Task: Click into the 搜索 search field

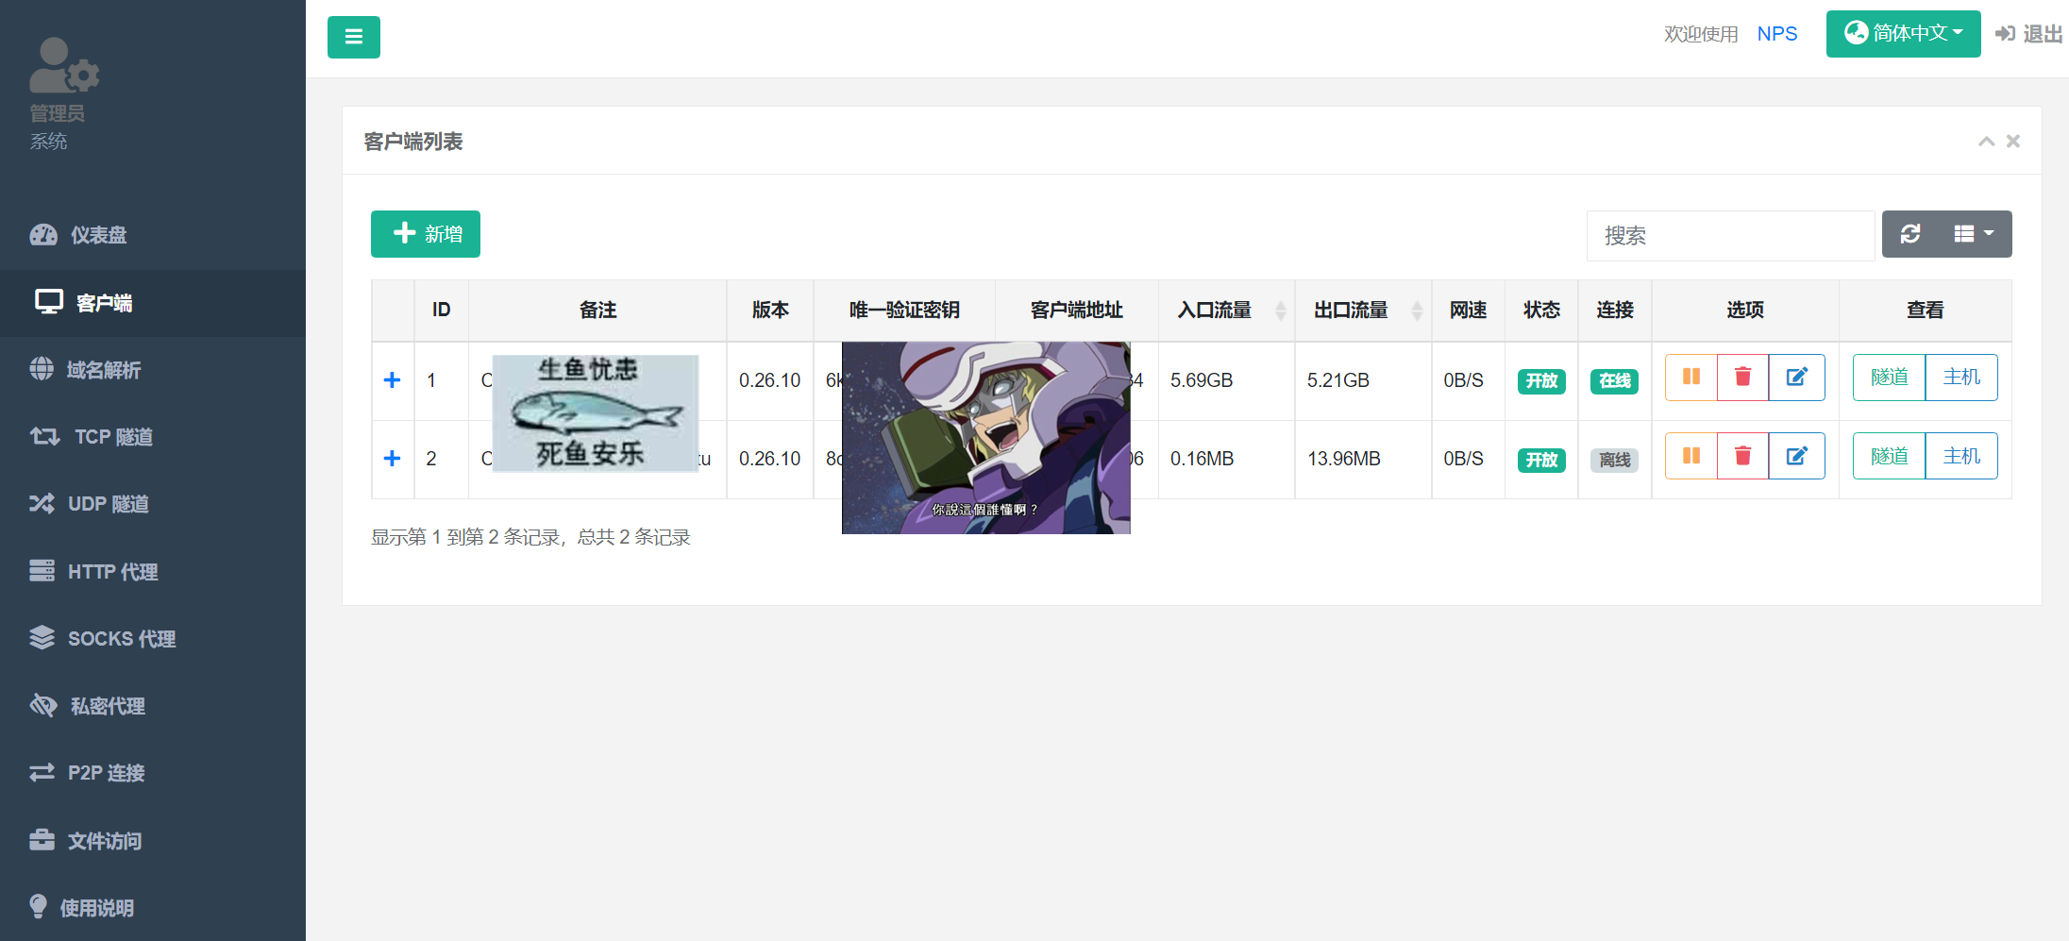Action: (x=1729, y=236)
